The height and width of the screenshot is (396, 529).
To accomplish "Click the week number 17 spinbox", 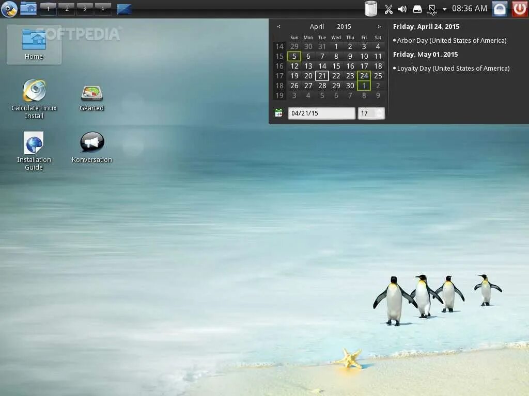I will coord(371,113).
